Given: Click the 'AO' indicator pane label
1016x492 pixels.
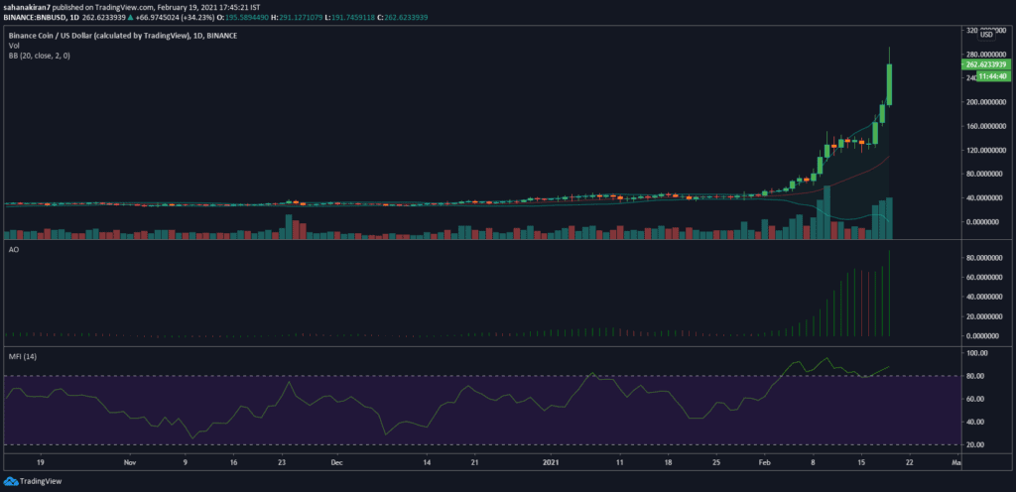Looking at the screenshot, I should pos(13,249).
